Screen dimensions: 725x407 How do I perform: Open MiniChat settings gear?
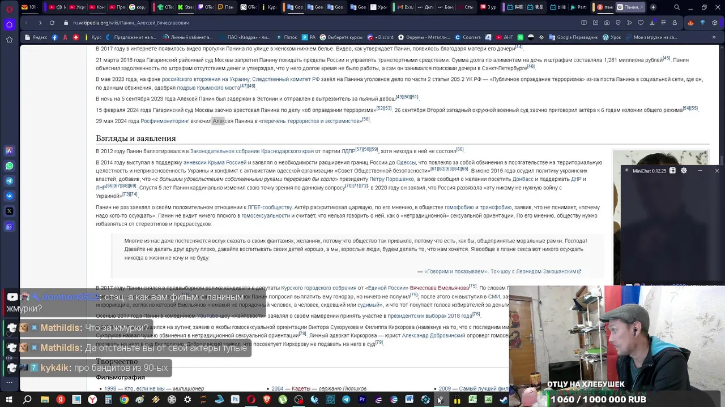(684, 170)
